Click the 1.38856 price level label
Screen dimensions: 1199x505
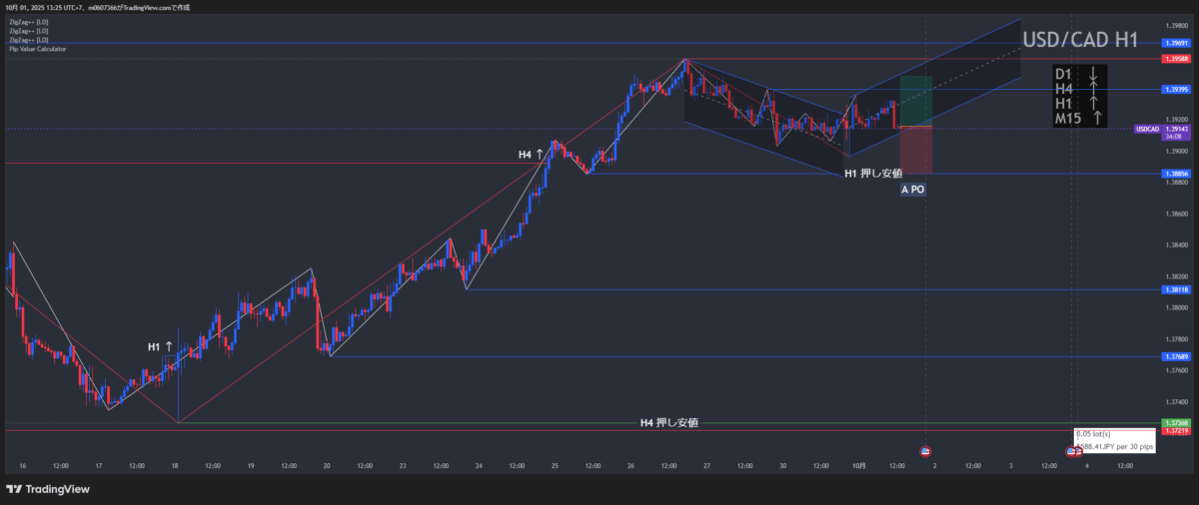coord(1175,174)
